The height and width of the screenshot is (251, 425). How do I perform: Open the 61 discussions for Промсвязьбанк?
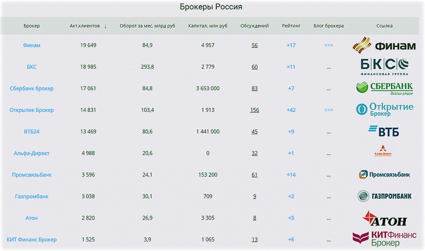pyautogui.click(x=254, y=175)
